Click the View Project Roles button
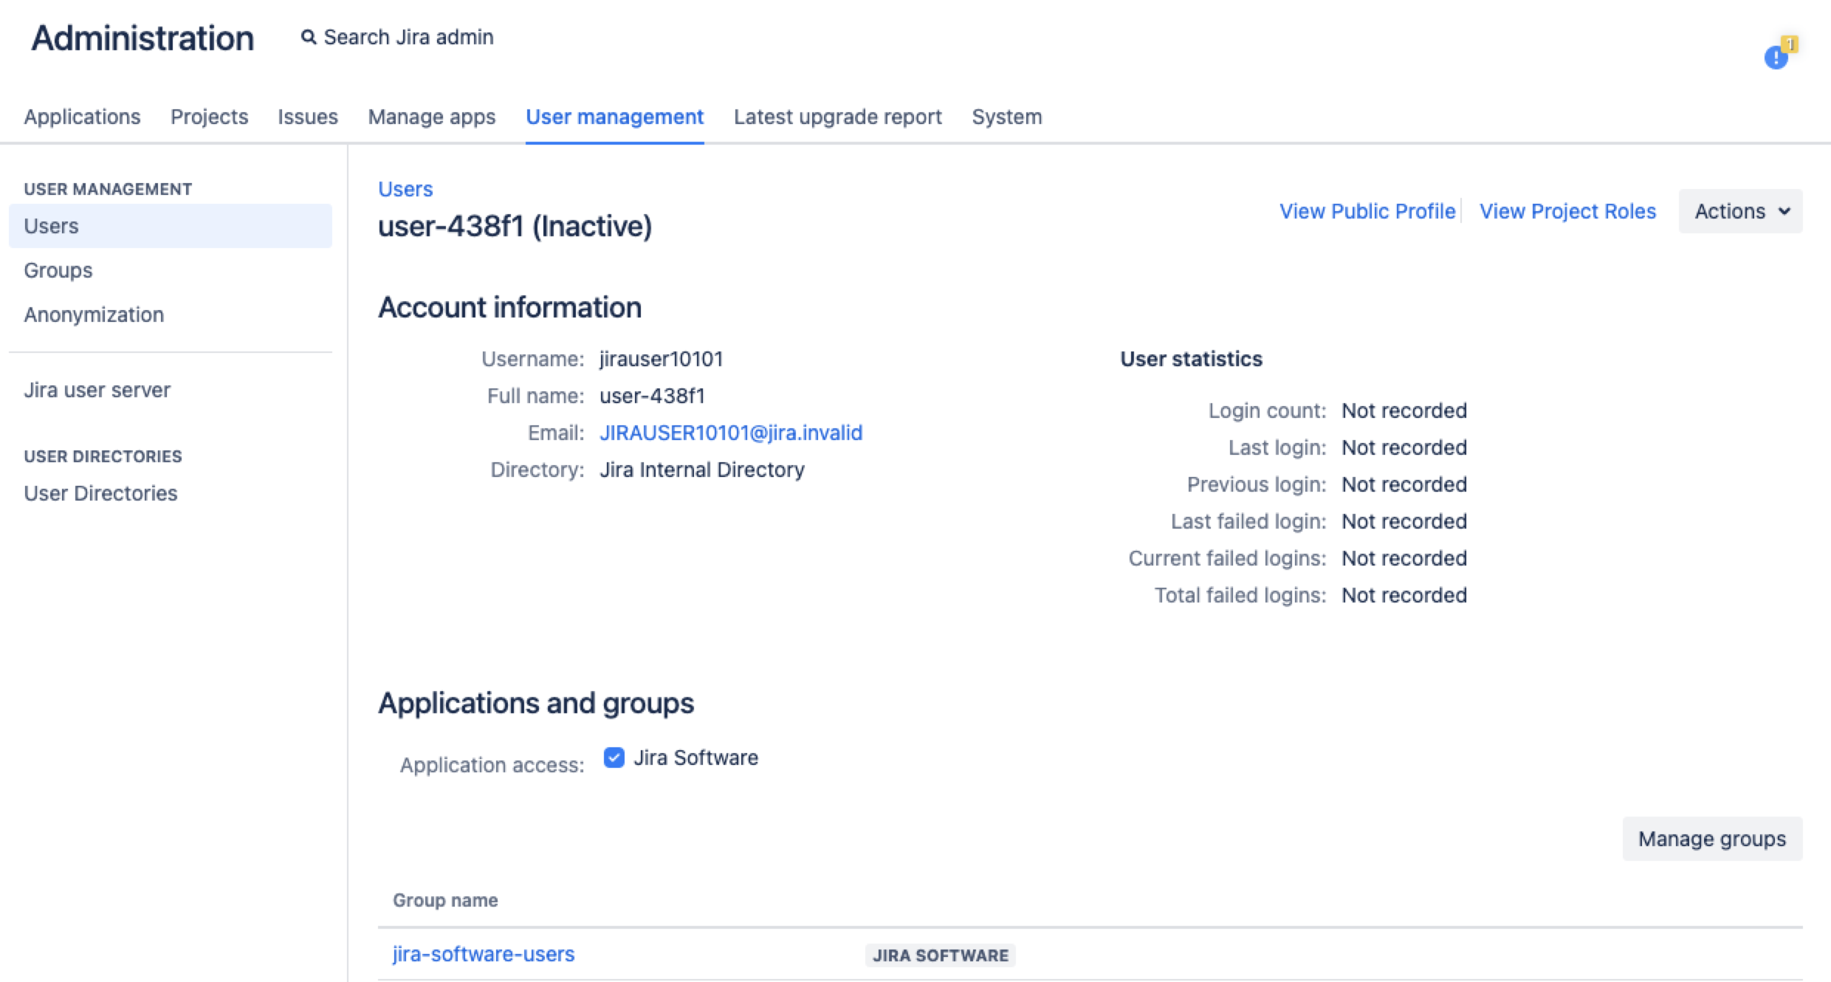 tap(1568, 210)
